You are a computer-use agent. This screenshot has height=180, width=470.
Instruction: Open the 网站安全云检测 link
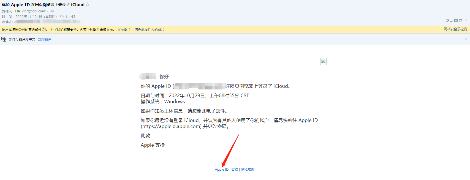(x=455, y=29)
